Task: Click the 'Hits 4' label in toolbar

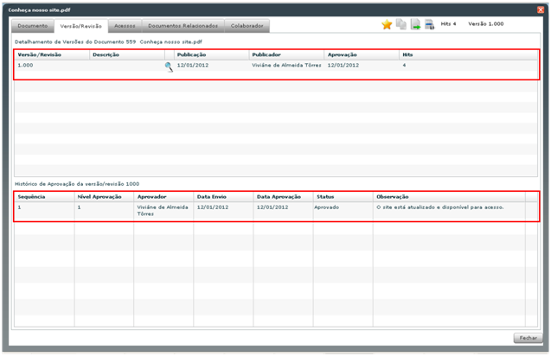Action: pyautogui.click(x=448, y=24)
